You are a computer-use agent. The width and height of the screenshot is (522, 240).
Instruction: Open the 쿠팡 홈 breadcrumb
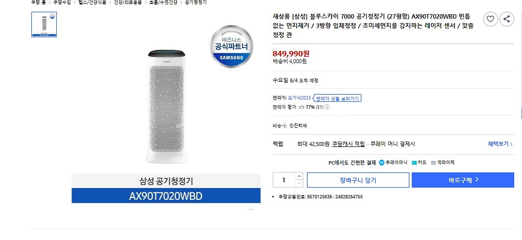point(38,2)
